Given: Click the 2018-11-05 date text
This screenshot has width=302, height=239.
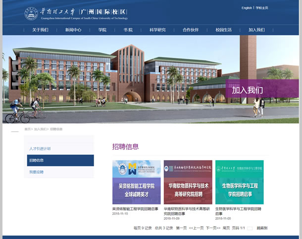Looking at the screenshot, I should [x=223, y=218].
